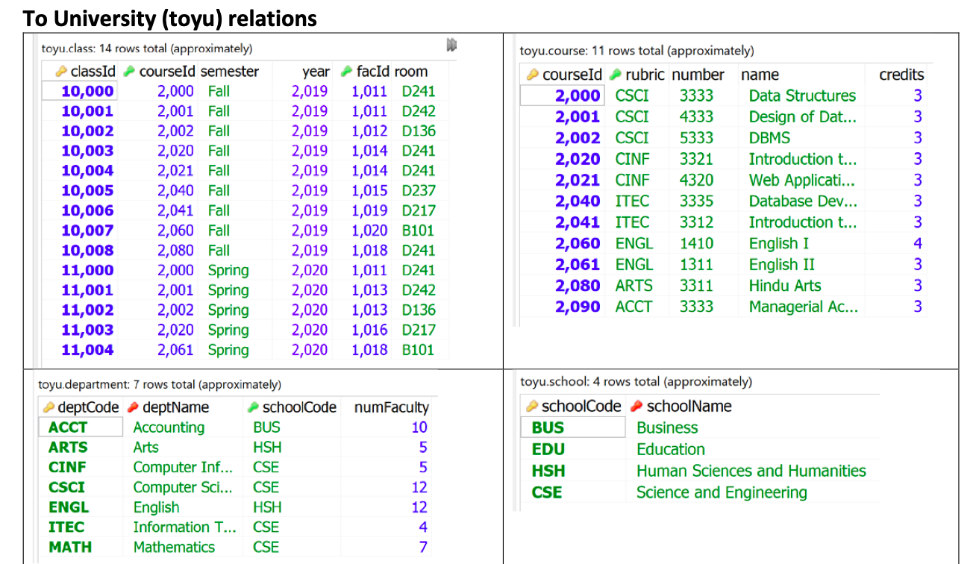976x564 pixels.
Task: Click the DBMS course name cell
Action: (768, 137)
